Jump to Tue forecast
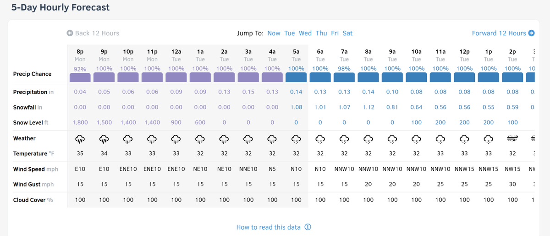This screenshot has height=236, width=550. coord(290,33)
